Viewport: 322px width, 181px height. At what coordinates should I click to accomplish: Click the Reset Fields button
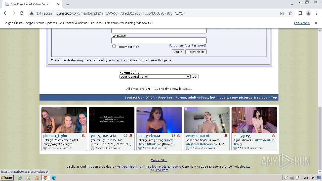[x=196, y=52]
